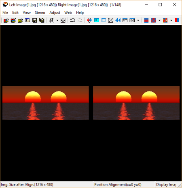Image resolution: width=182 pixels, height=188 pixels.
Task: Open easy adjustment four-arrows icon
Action: [63, 20]
